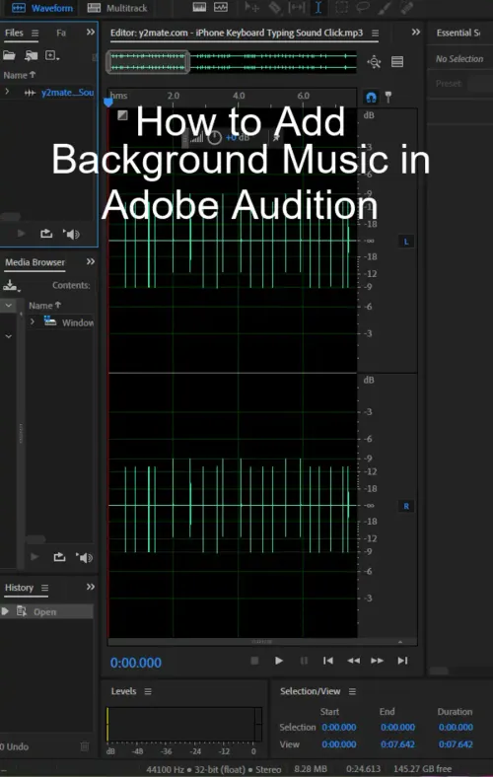Screen dimensions: 493x777
Task: Show the spectral pitch display
Action: (x=221, y=7)
